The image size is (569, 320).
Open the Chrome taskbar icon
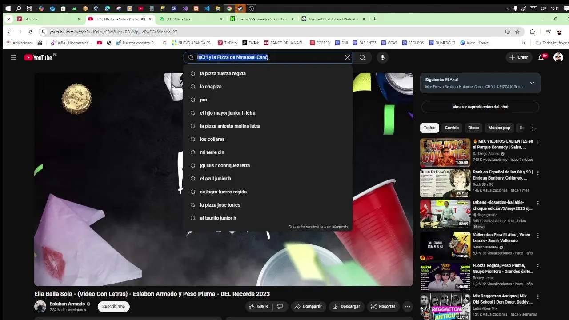(229, 8)
